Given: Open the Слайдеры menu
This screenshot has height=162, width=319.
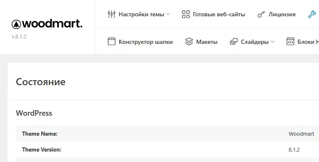Looking at the screenshot, I should [255, 42].
